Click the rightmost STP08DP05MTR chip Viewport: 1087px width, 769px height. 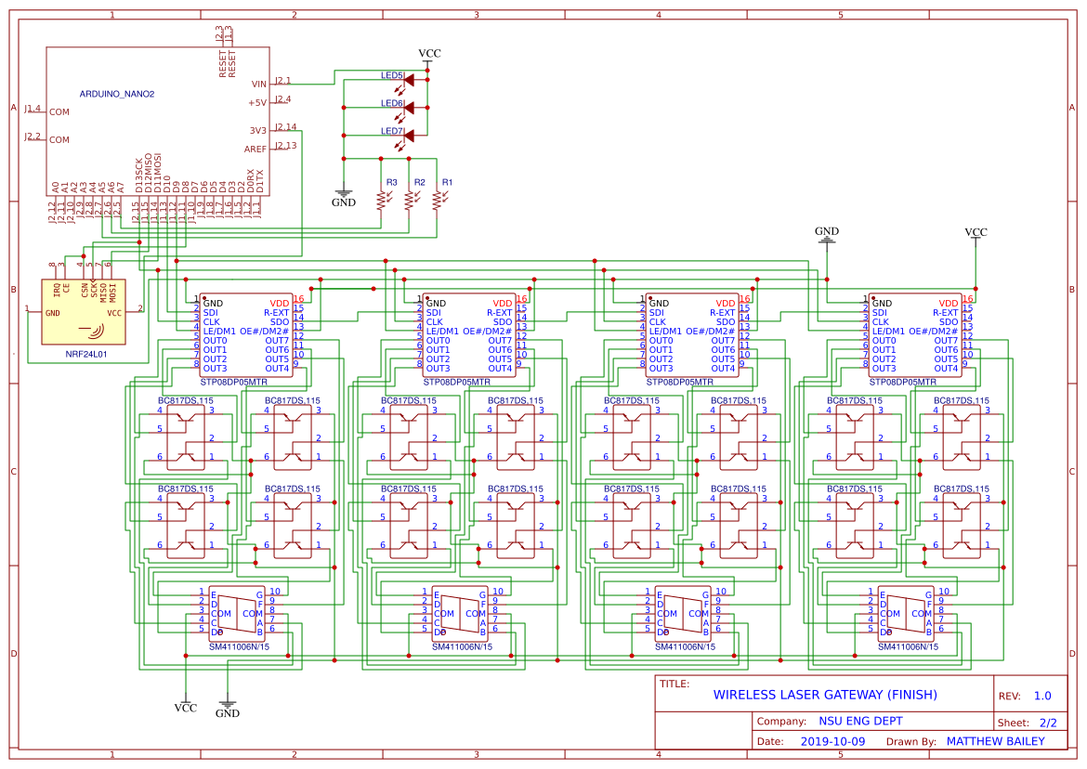(x=915, y=334)
